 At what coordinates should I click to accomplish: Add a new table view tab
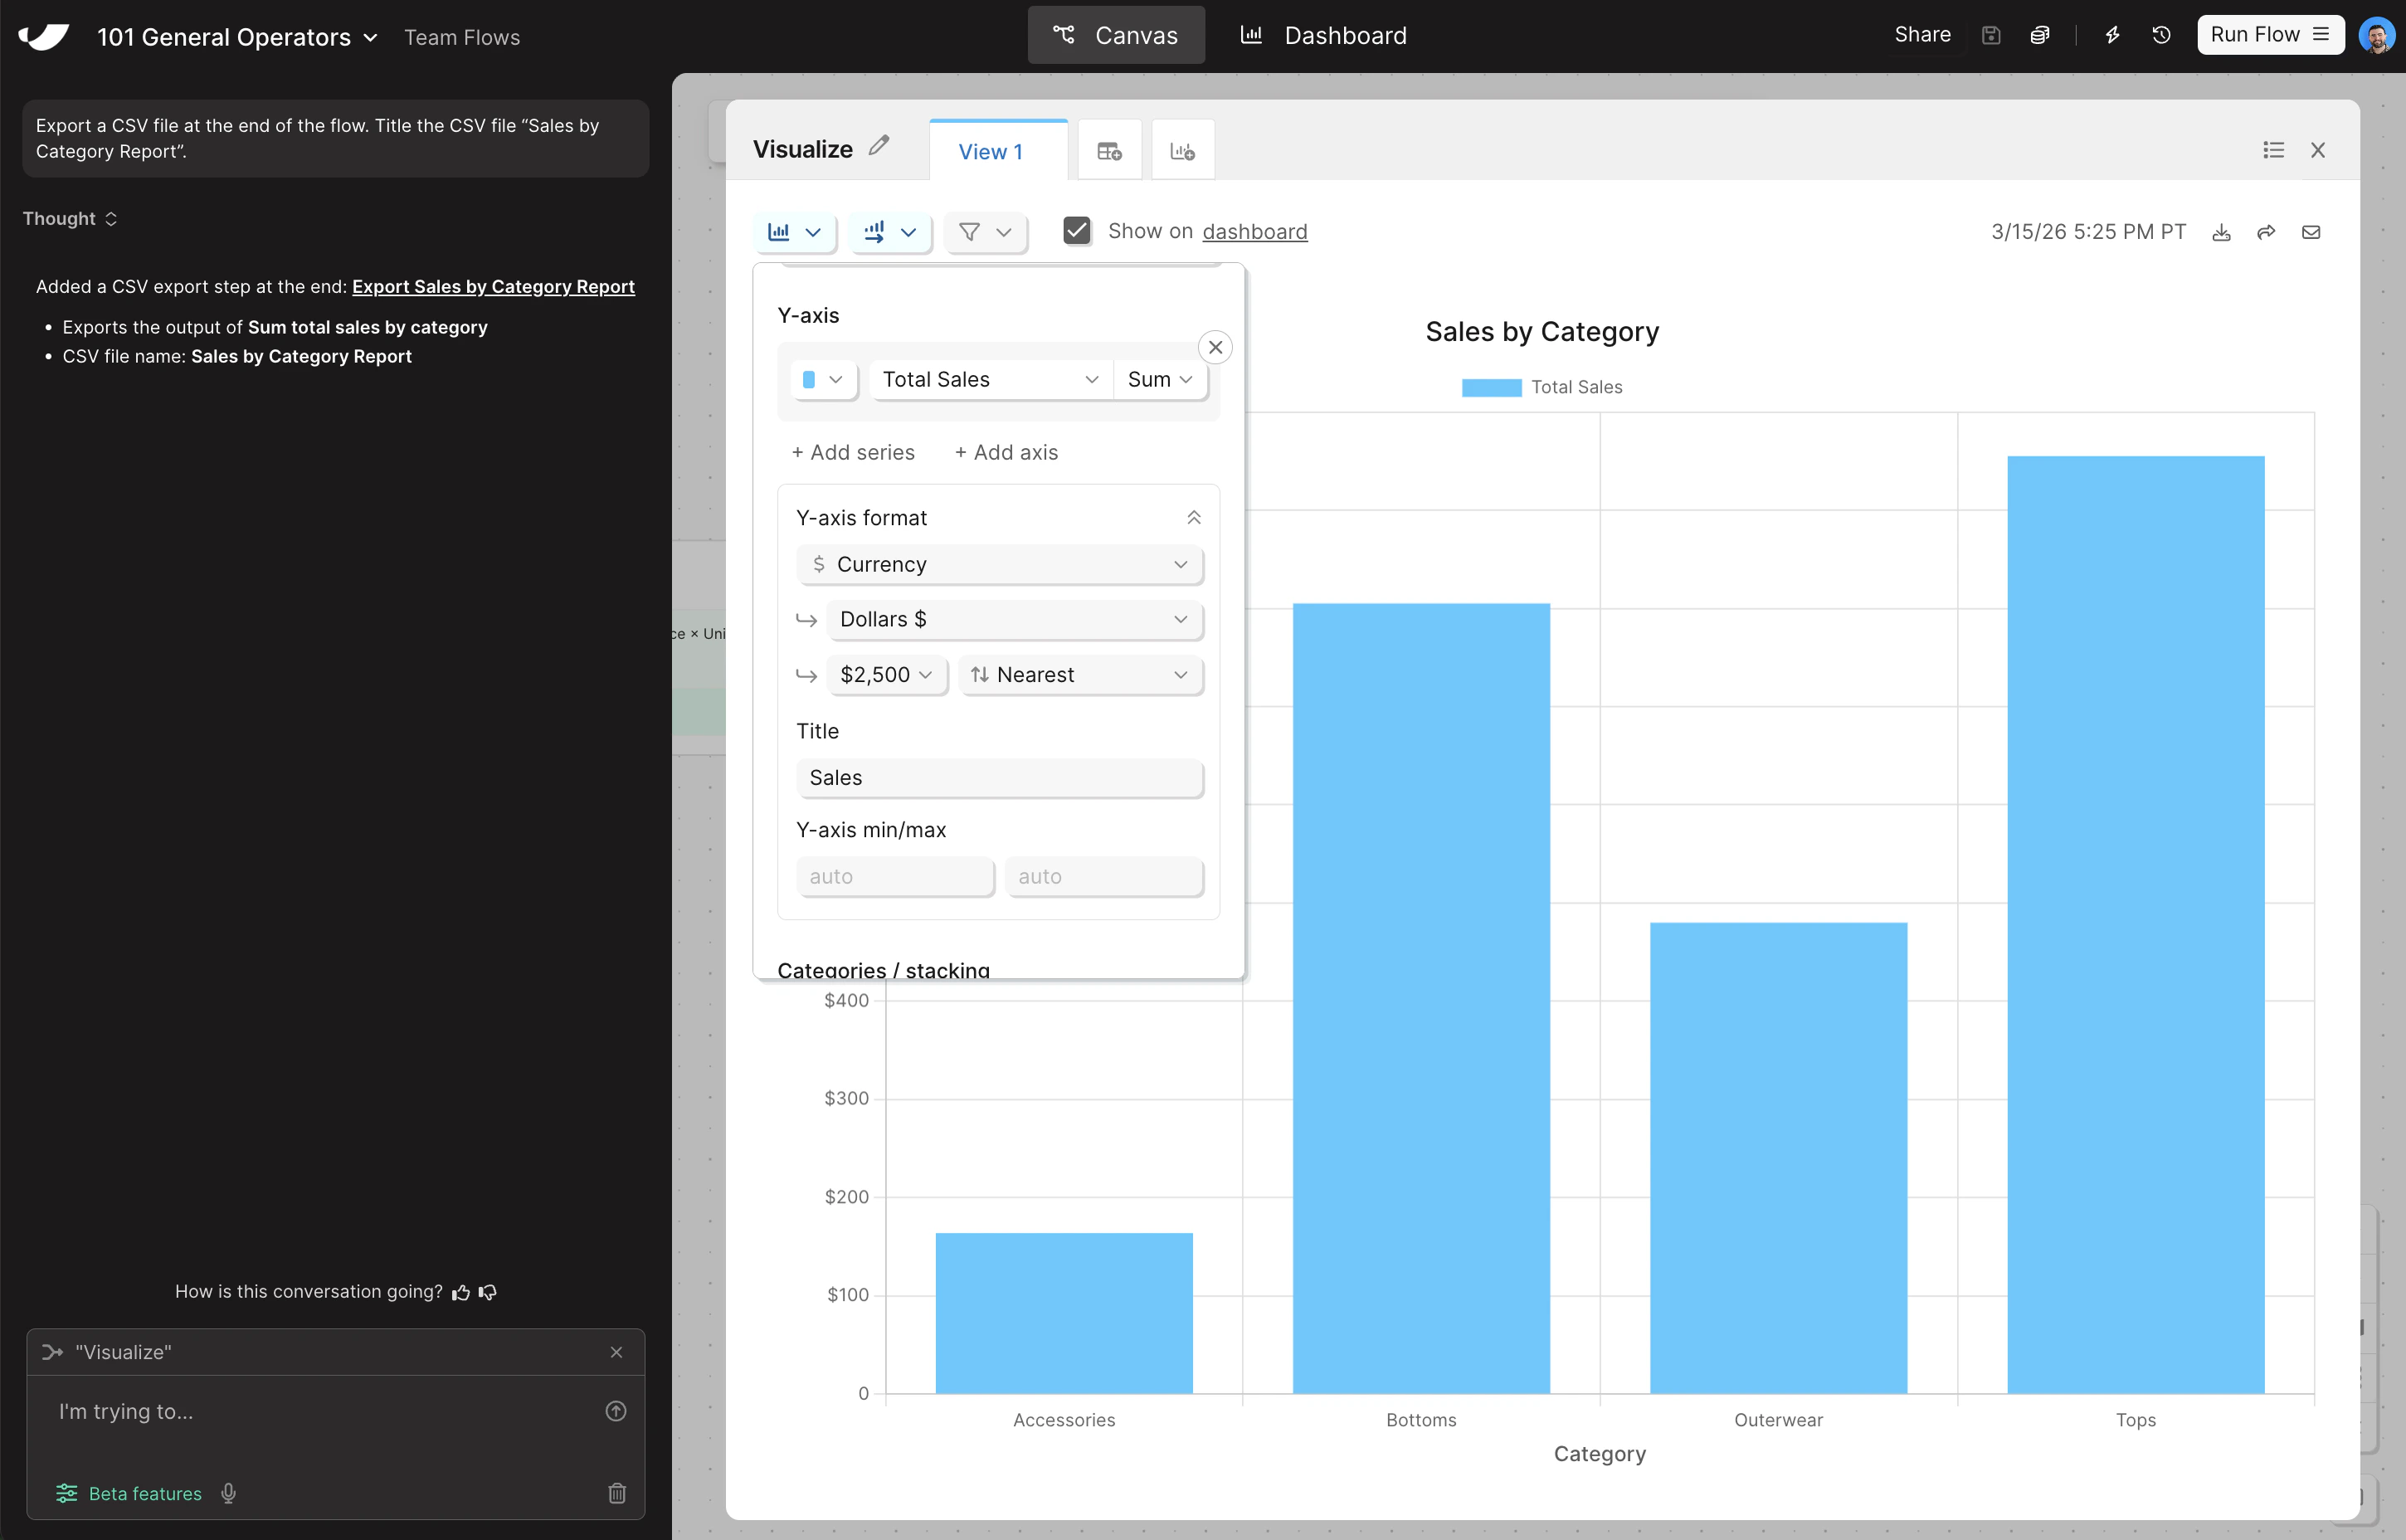(1108, 151)
